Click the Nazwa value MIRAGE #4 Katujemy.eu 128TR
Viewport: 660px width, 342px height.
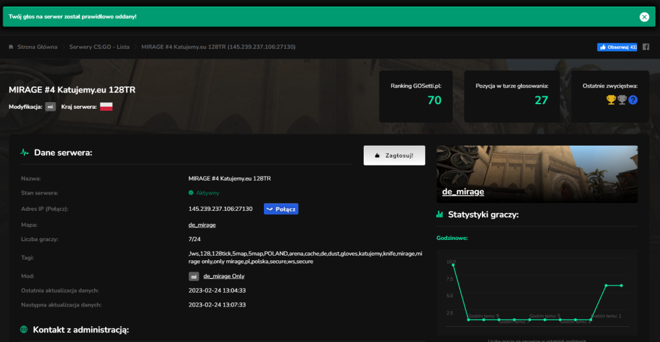coord(230,179)
